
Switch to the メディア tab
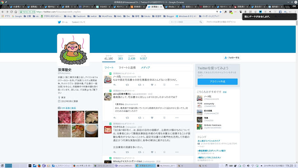[145, 68]
